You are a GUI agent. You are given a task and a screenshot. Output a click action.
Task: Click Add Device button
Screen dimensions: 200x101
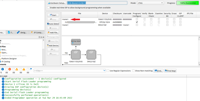tap(53, 45)
